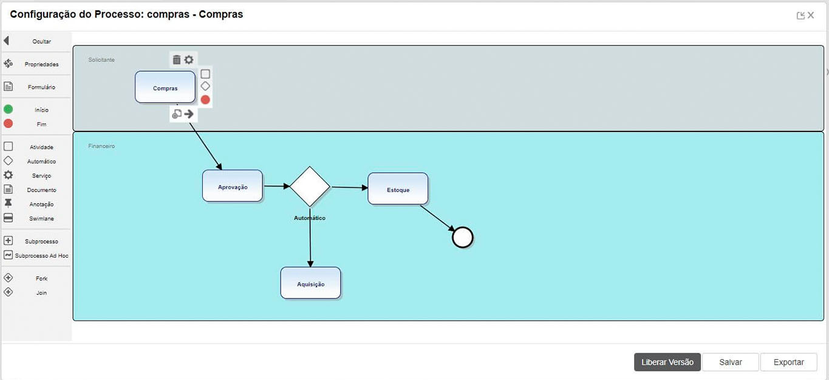
Task: Select the green Início circle tool
Action: tap(9, 109)
